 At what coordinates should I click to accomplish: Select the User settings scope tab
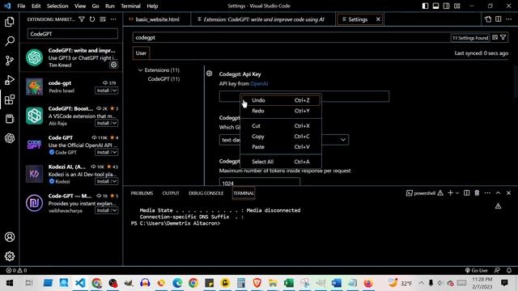pos(141,53)
